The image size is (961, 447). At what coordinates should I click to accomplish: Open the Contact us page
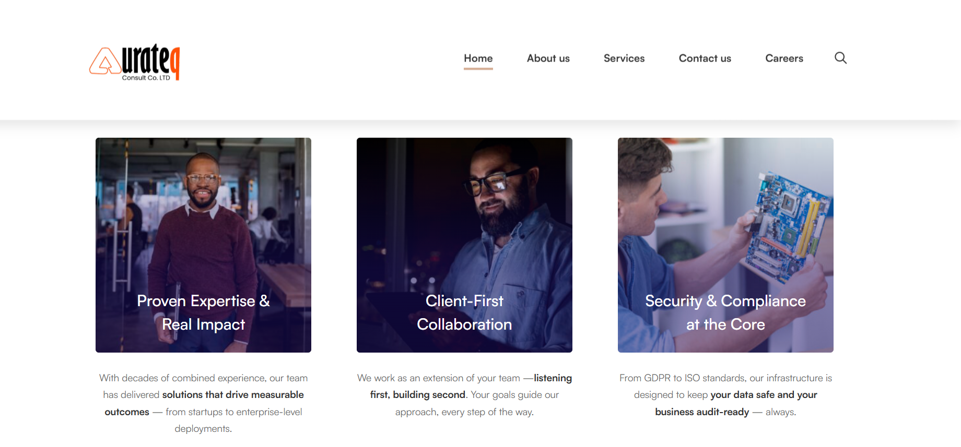[x=705, y=58]
